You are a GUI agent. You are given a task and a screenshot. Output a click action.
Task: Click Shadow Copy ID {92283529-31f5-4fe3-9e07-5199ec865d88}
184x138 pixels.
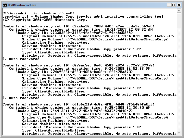92,33
